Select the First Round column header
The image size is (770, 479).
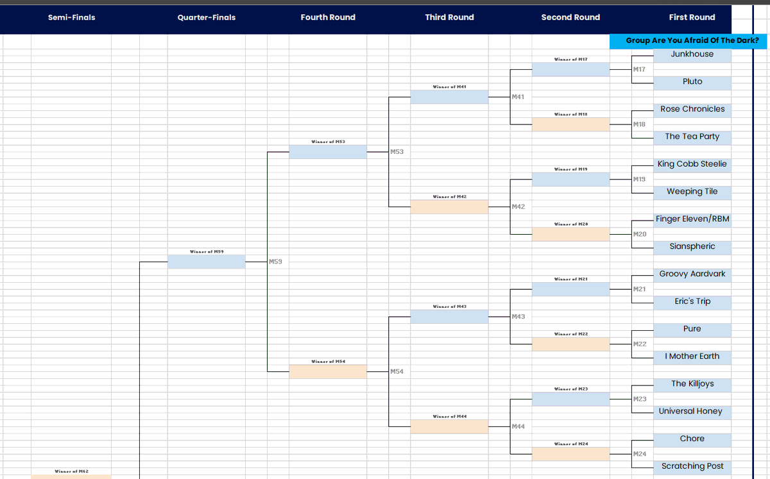coord(692,17)
